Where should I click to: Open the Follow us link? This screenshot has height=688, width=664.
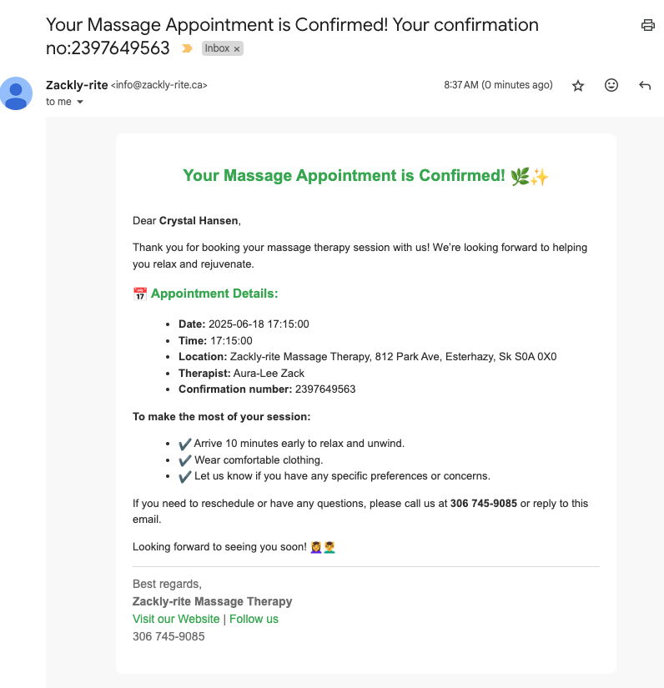pos(254,619)
